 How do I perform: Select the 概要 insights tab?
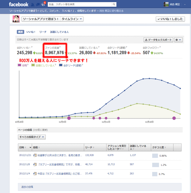click(21, 32)
